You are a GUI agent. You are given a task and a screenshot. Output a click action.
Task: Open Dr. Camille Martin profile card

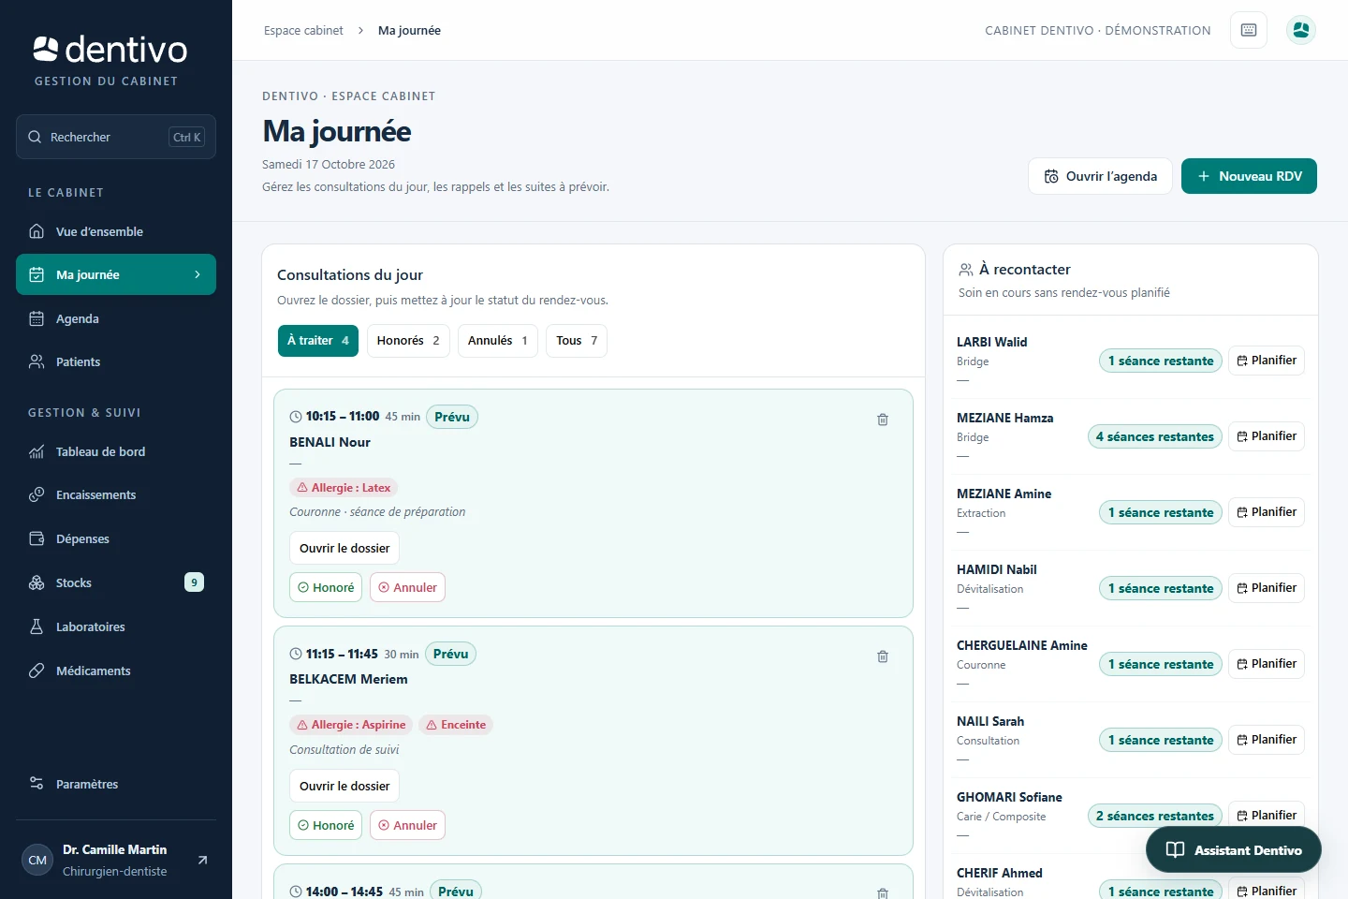(116, 860)
